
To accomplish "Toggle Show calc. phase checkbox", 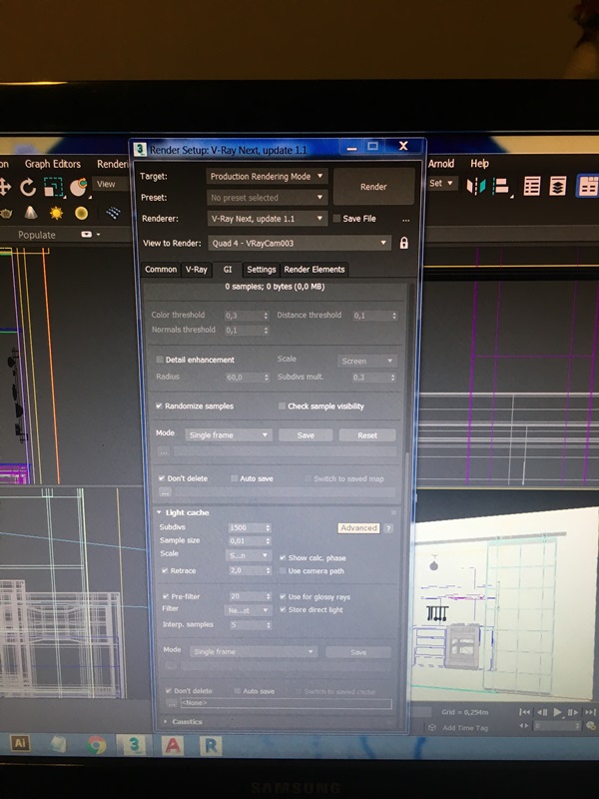I will coord(283,557).
